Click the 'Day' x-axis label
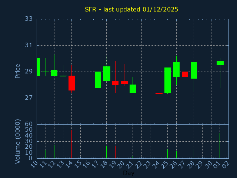Viewport: 237px width, 178px height. tap(128, 173)
